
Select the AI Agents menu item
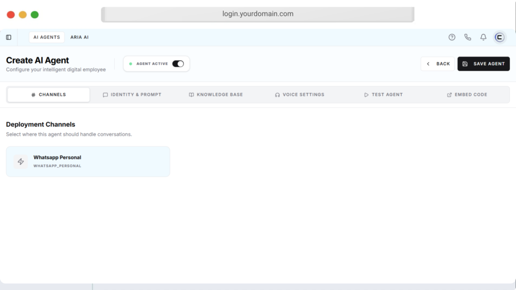46,37
